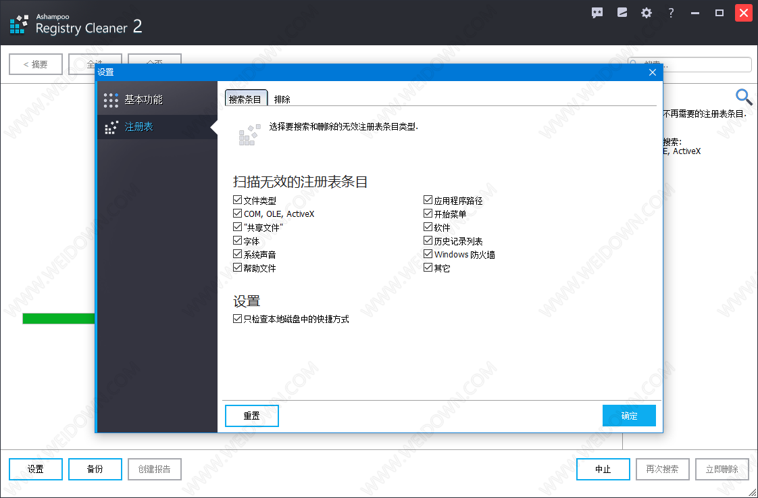Click the magnifying glass search icon
Image resolution: width=758 pixels, height=498 pixels.
[x=744, y=97]
